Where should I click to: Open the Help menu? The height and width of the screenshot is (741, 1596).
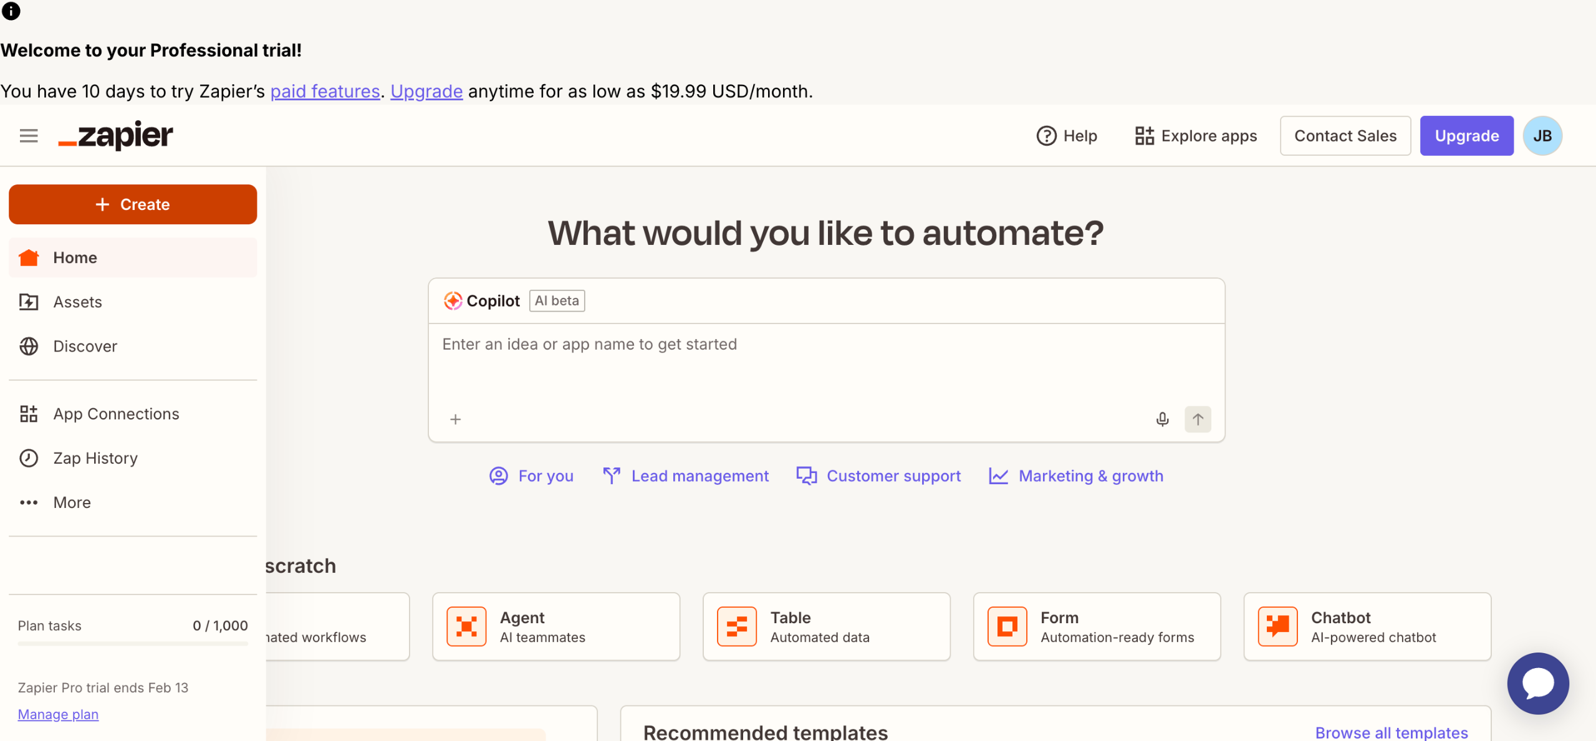pos(1067,136)
